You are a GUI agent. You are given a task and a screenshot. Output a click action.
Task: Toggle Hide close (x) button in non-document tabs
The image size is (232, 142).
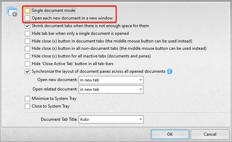point(27,48)
